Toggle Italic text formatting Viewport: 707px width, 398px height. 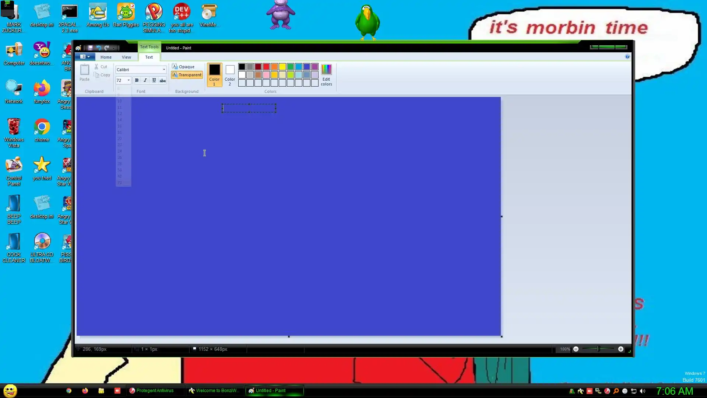click(x=145, y=80)
